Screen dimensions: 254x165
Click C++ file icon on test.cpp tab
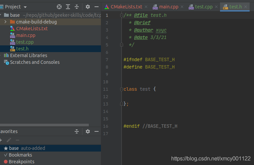pos(191,7)
